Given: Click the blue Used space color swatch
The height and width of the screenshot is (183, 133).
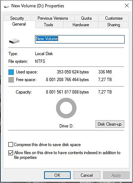Looking at the screenshot, I should coord(11,72).
